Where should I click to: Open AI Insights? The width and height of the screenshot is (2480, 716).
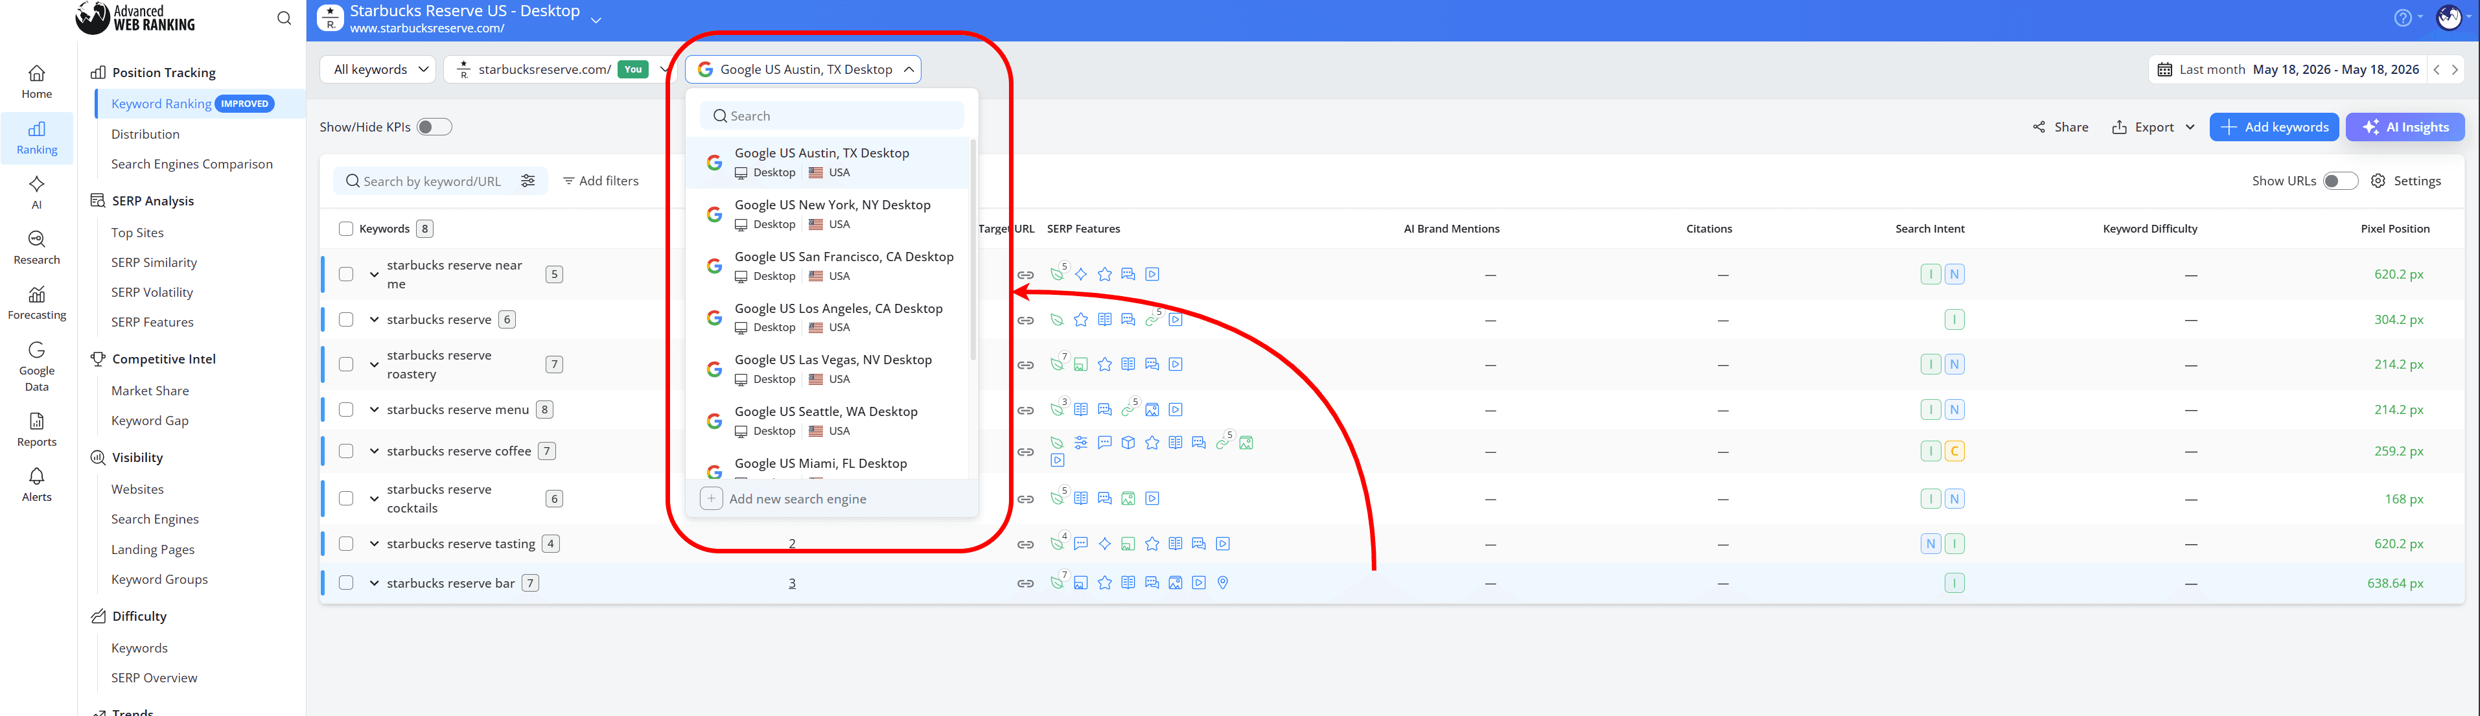2405,127
